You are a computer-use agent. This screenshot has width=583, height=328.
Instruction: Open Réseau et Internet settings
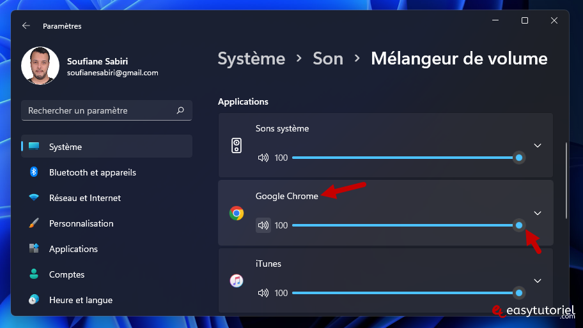coord(107,198)
